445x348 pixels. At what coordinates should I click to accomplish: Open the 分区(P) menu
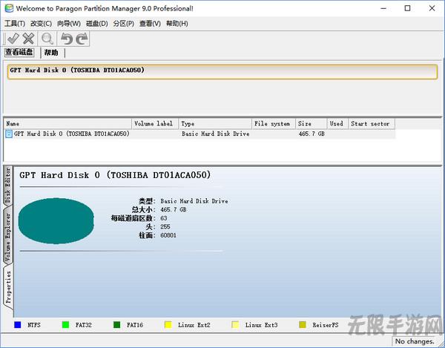click(x=123, y=24)
